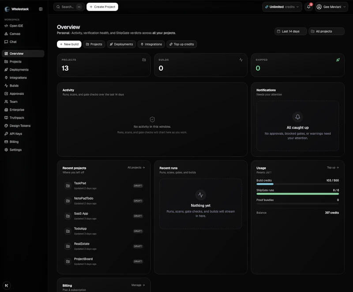Click the Create Project button
Viewport: 353px width, 292px height.
point(102,7)
